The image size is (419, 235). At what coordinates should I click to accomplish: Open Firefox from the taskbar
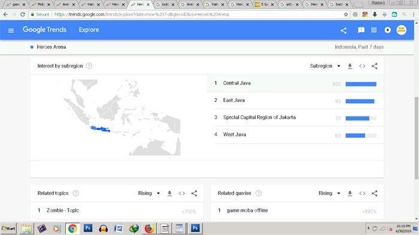[149, 228]
